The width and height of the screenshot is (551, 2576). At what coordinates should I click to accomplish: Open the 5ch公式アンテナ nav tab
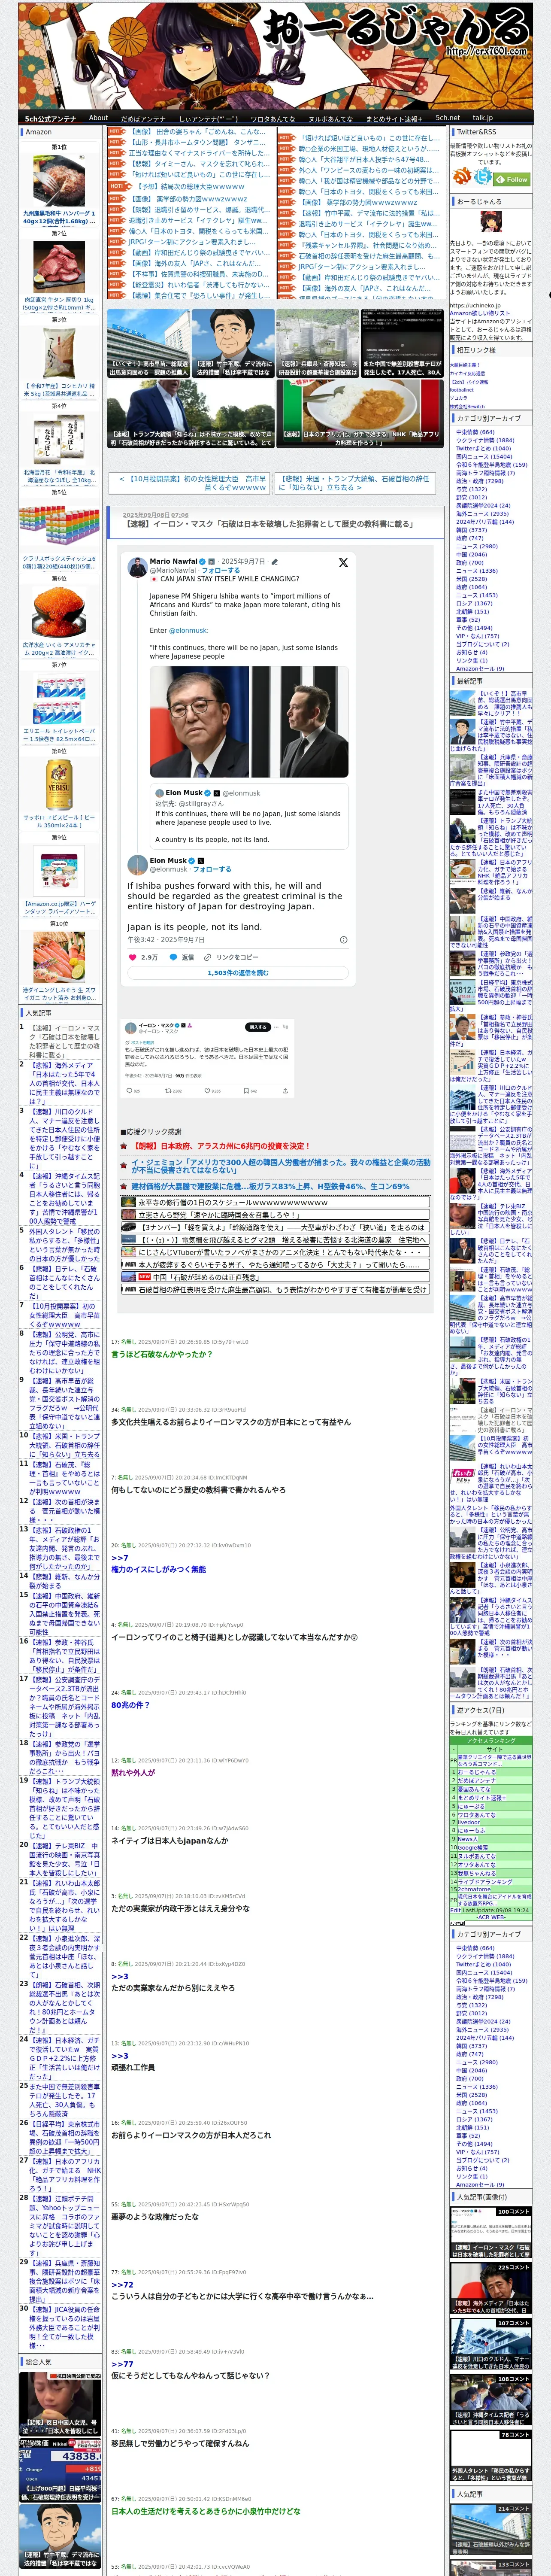pos(50,118)
